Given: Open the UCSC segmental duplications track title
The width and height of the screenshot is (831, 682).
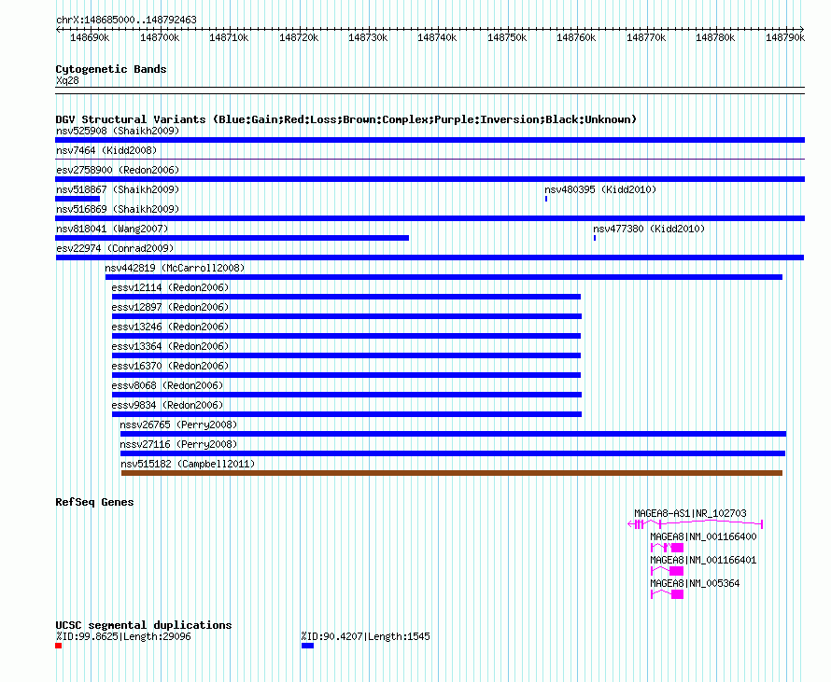Looking at the screenshot, I should pyautogui.click(x=144, y=625).
